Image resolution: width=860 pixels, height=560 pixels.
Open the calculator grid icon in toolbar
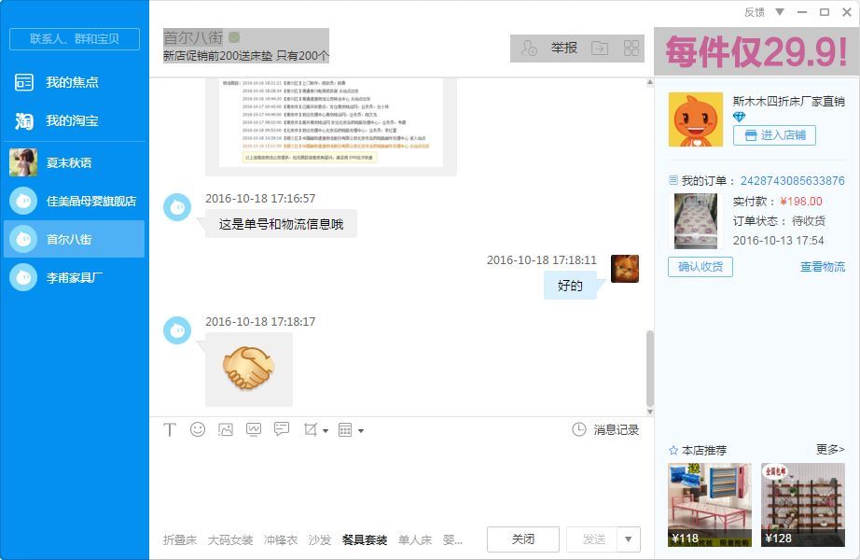tap(345, 430)
